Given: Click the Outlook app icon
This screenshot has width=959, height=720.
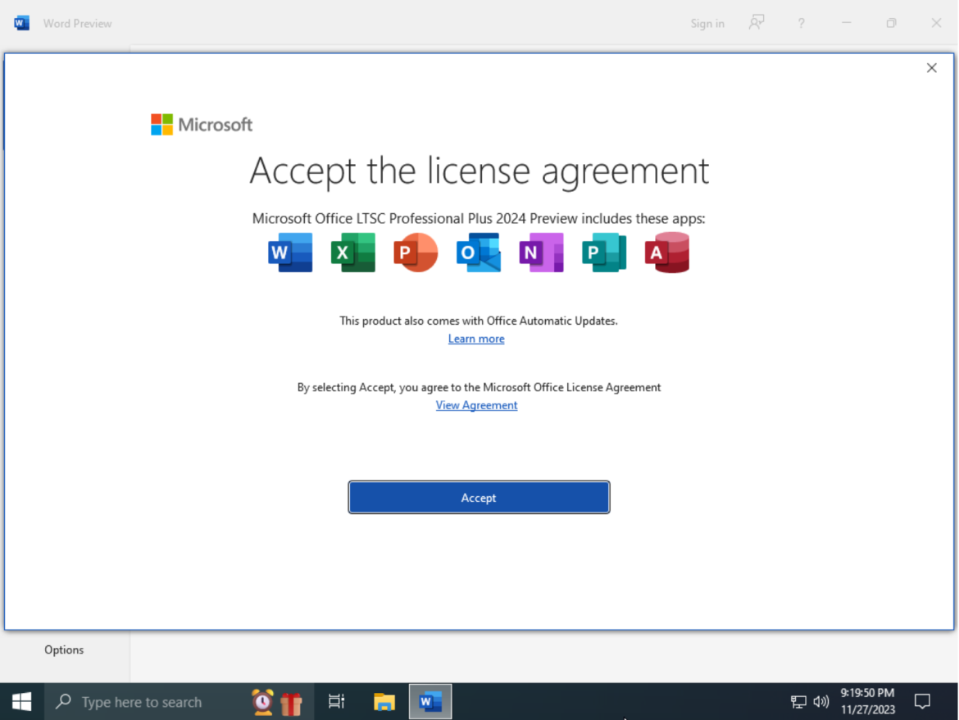Looking at the screenshot, I should (479, 253).
